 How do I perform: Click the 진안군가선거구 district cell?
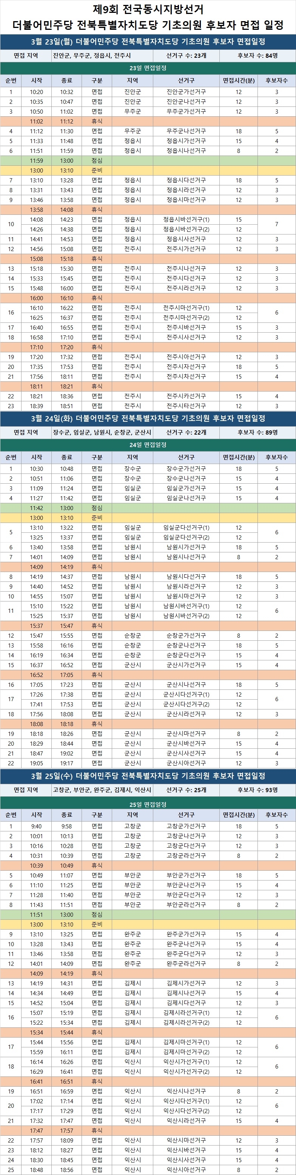(186, 92)
